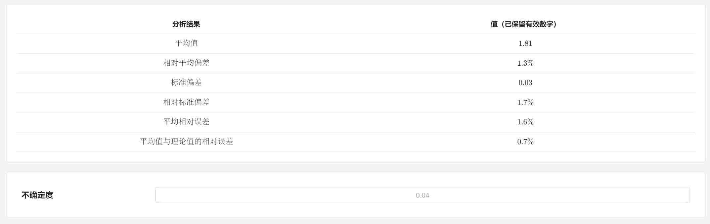Select the 分析结果 column header
710x224 pixels.
[x=186, y=24]
